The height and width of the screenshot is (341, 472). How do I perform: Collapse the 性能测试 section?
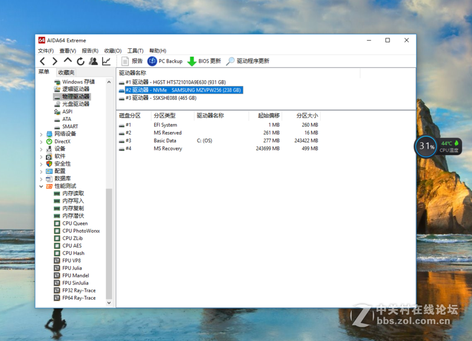click(40, 185)
